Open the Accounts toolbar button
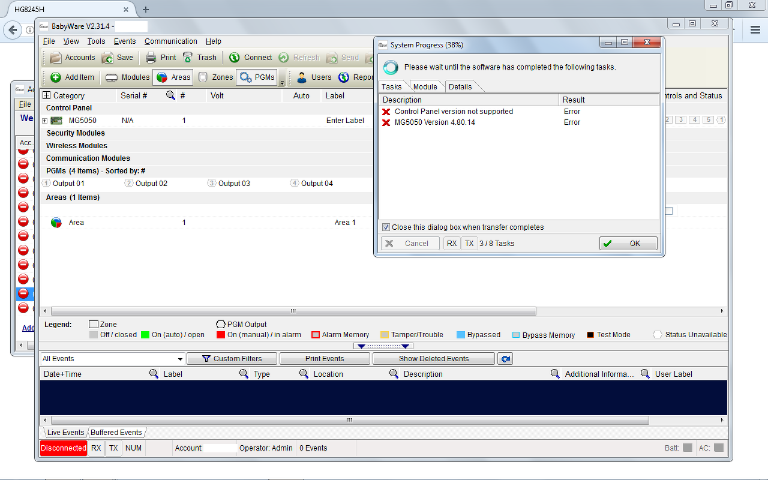768x480 pixels. click(x=73, y=58)
